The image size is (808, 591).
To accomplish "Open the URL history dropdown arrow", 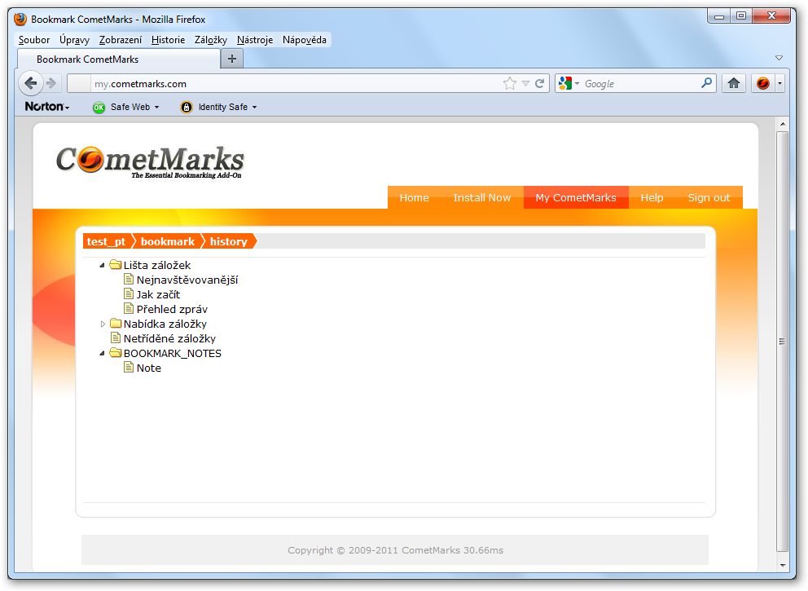I will [x=525, y=83].
